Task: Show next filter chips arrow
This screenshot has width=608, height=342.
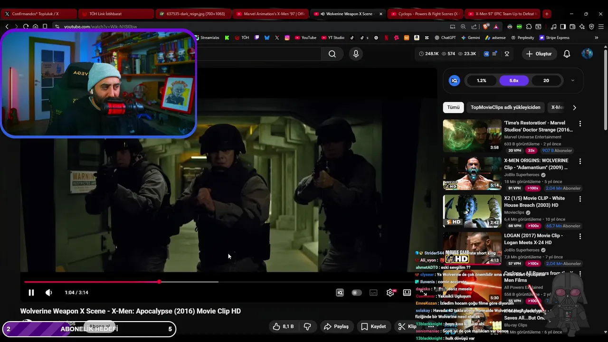Action: tap(574, 107)
